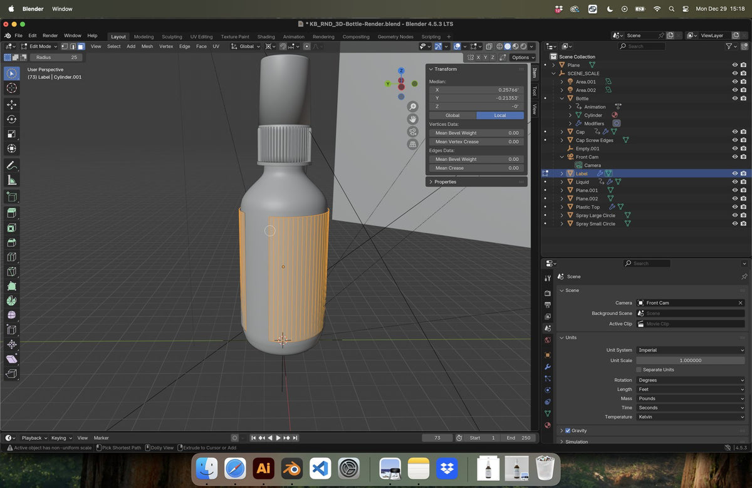This screenshot has height=488, width=752.
Task: Select the Loop Cut tool
Action: [11, 257]
